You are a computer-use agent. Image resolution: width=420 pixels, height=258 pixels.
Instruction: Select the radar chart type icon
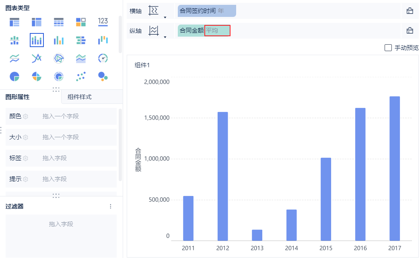point(59,58)
